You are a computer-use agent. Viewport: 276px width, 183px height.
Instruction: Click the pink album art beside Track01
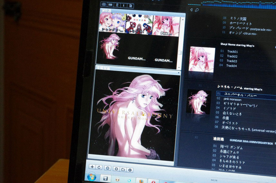[202, 59]
